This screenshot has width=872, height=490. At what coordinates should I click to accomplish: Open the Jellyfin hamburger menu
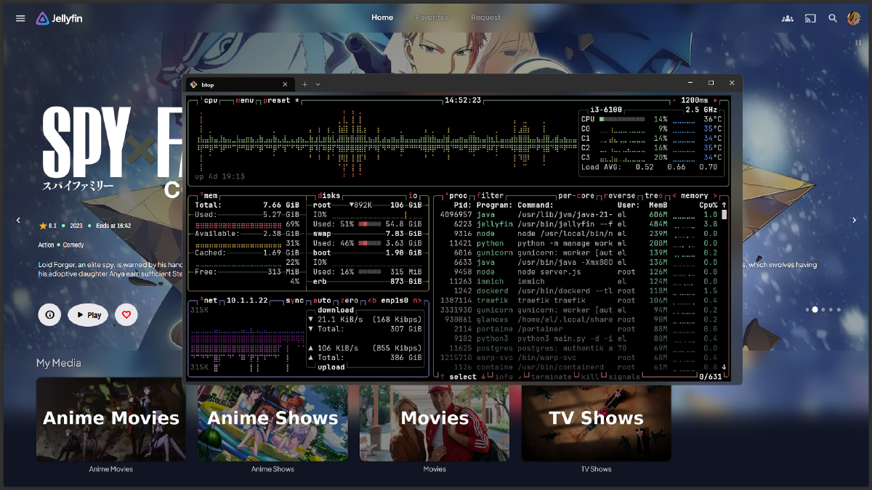(x=20, y=18)
